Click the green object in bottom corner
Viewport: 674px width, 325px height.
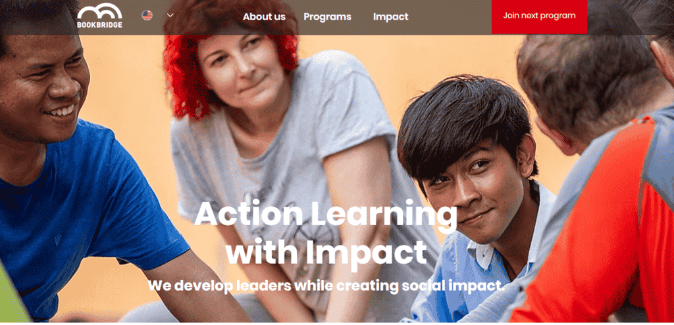[x=12, y=296]
